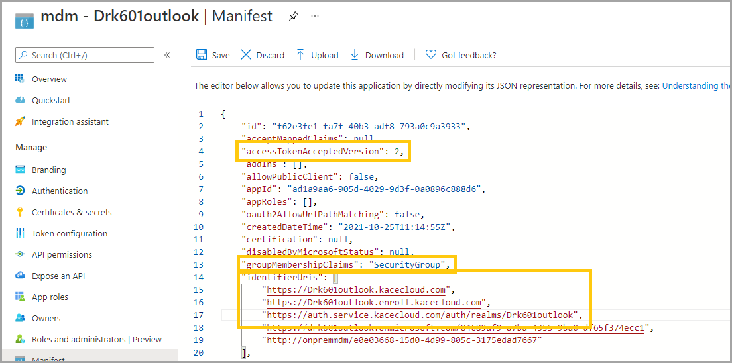
Task: Pin the Manifest page with pin icon
Action: [293, 17]
